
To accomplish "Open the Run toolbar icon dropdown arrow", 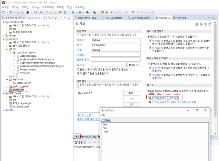I will pos(83,12).
